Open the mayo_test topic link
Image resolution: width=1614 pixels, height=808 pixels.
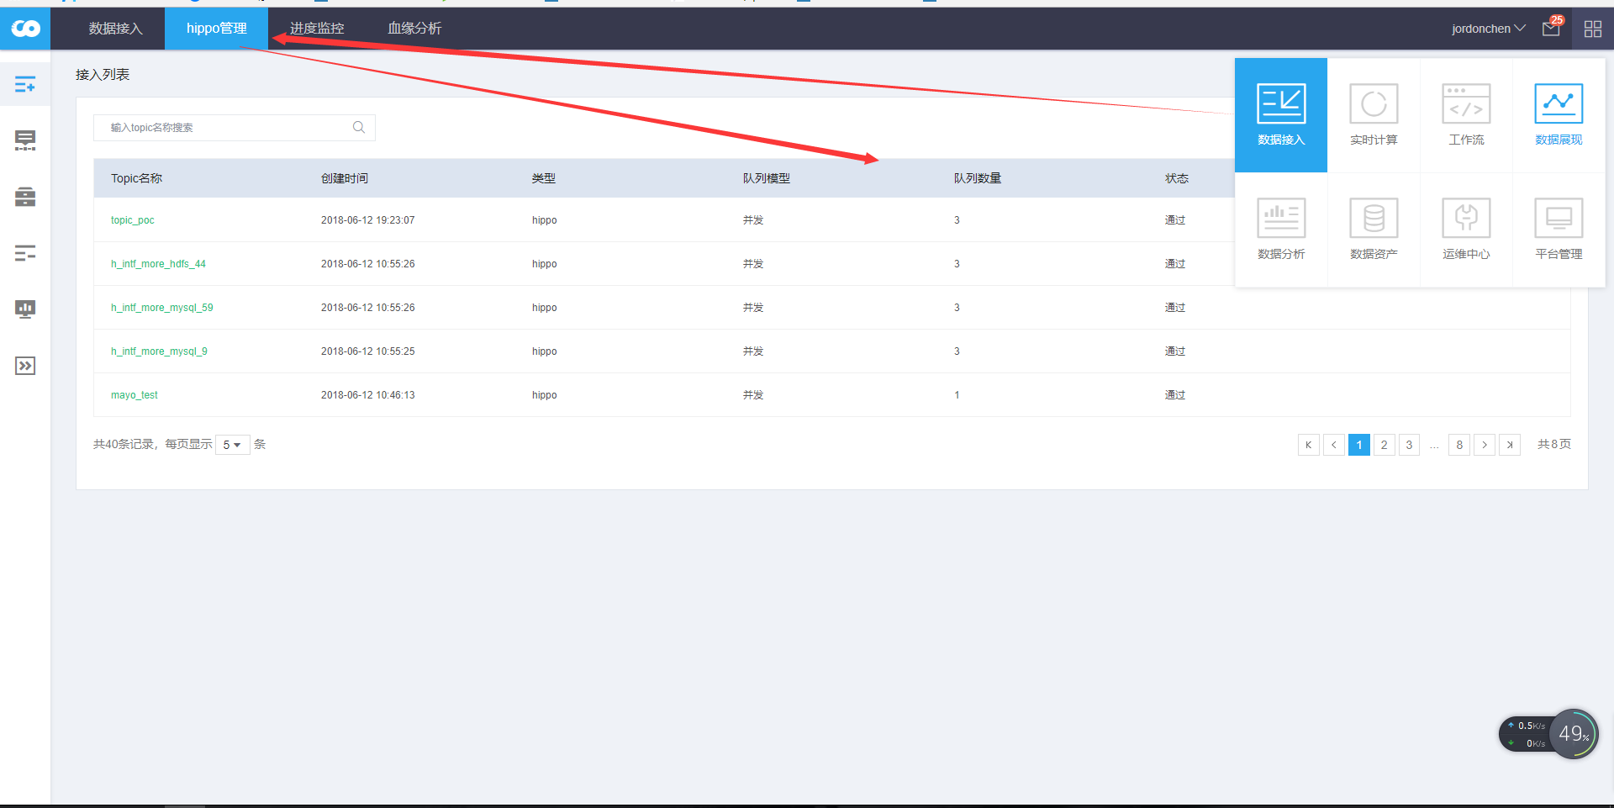point(134,395)
